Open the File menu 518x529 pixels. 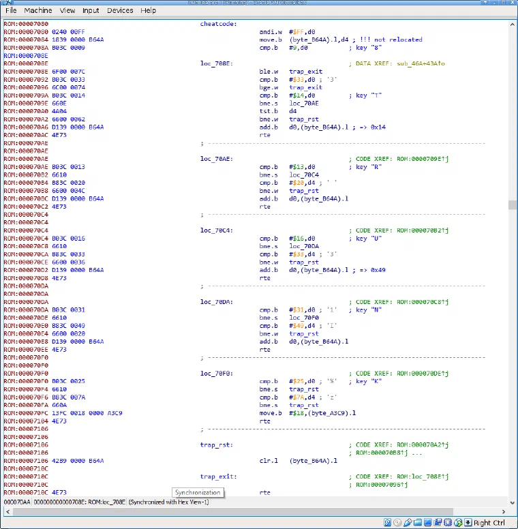(x=11, y=10)
